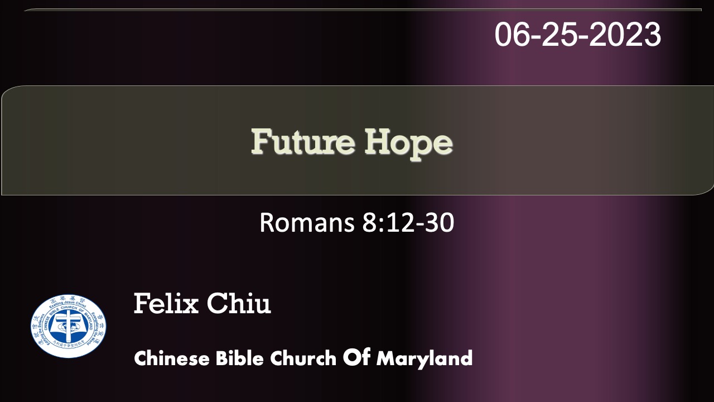Screen dimensions: 714x402
Task: Click the word "Chinese" in church name
Action: tap(172, 358)
